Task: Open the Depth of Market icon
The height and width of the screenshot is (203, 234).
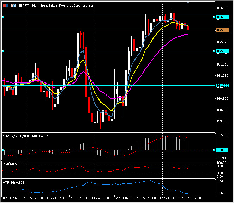Action: (x=13, y=6)
